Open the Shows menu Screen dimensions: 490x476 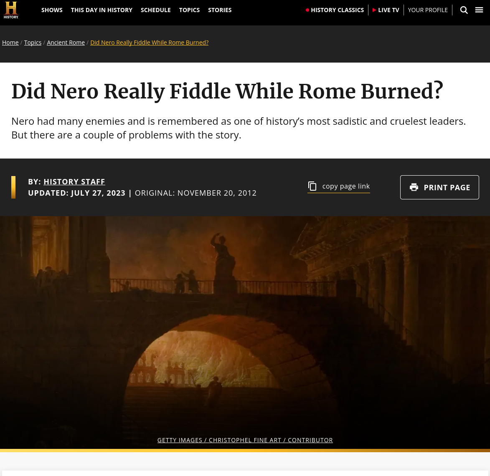pyautogui.click(x=52, y=10)
